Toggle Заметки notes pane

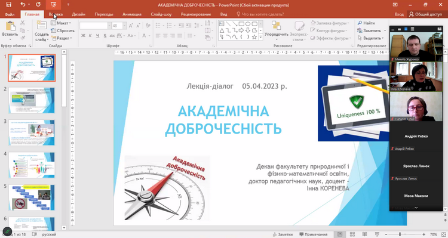pyautogui.click(x=283, y=234)
